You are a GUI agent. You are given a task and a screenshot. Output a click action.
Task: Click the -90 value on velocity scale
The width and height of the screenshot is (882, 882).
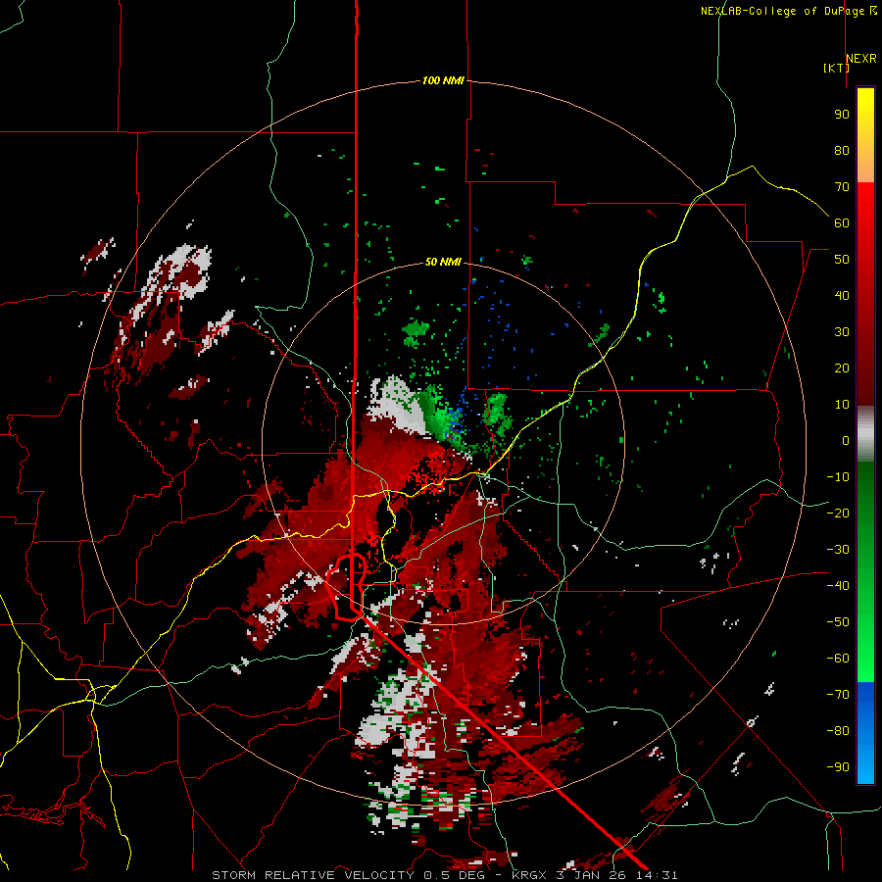point(838,767)
